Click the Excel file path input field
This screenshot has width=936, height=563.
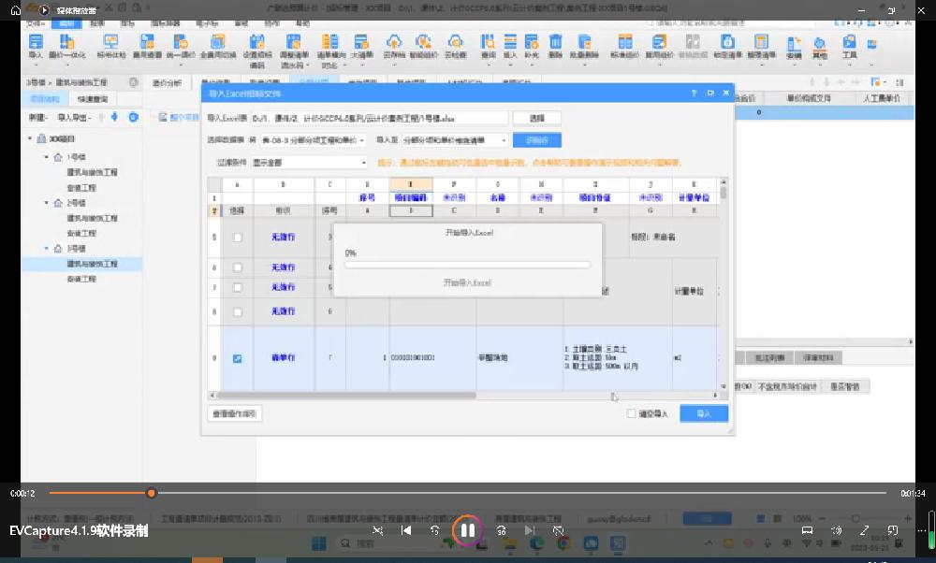click(x=379, y=118)
